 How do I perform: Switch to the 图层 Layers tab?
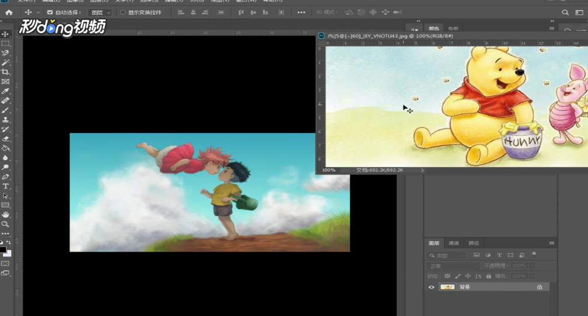434,243
